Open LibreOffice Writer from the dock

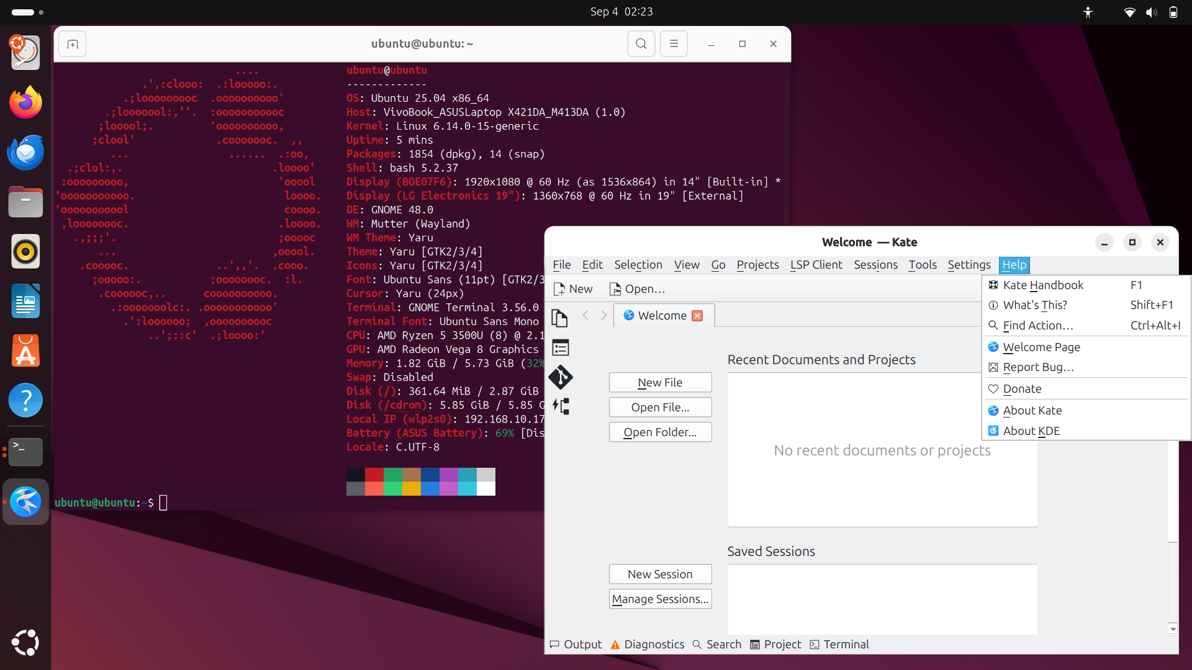25,301
